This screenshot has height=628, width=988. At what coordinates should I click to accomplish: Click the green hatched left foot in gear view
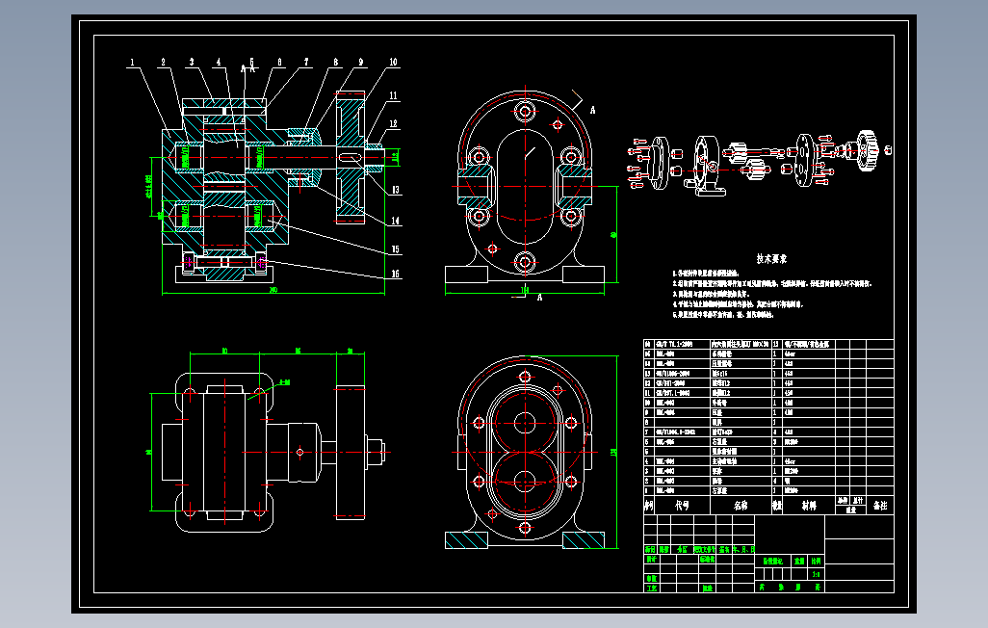pyautogui.click(x=466, y=540)
